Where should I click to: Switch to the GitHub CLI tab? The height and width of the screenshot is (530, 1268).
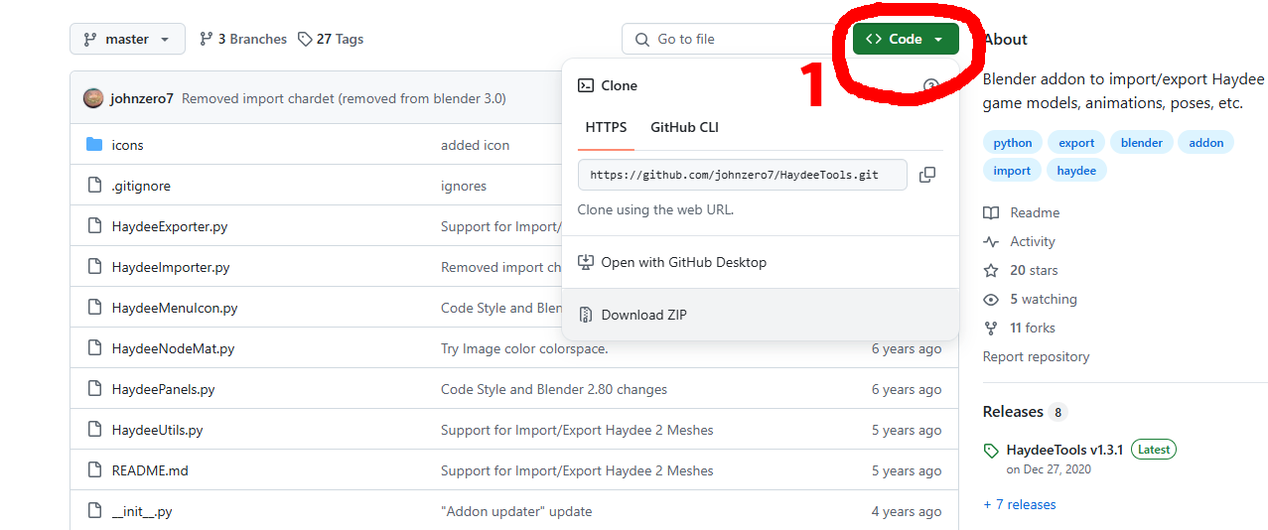[x=684, y=127]
